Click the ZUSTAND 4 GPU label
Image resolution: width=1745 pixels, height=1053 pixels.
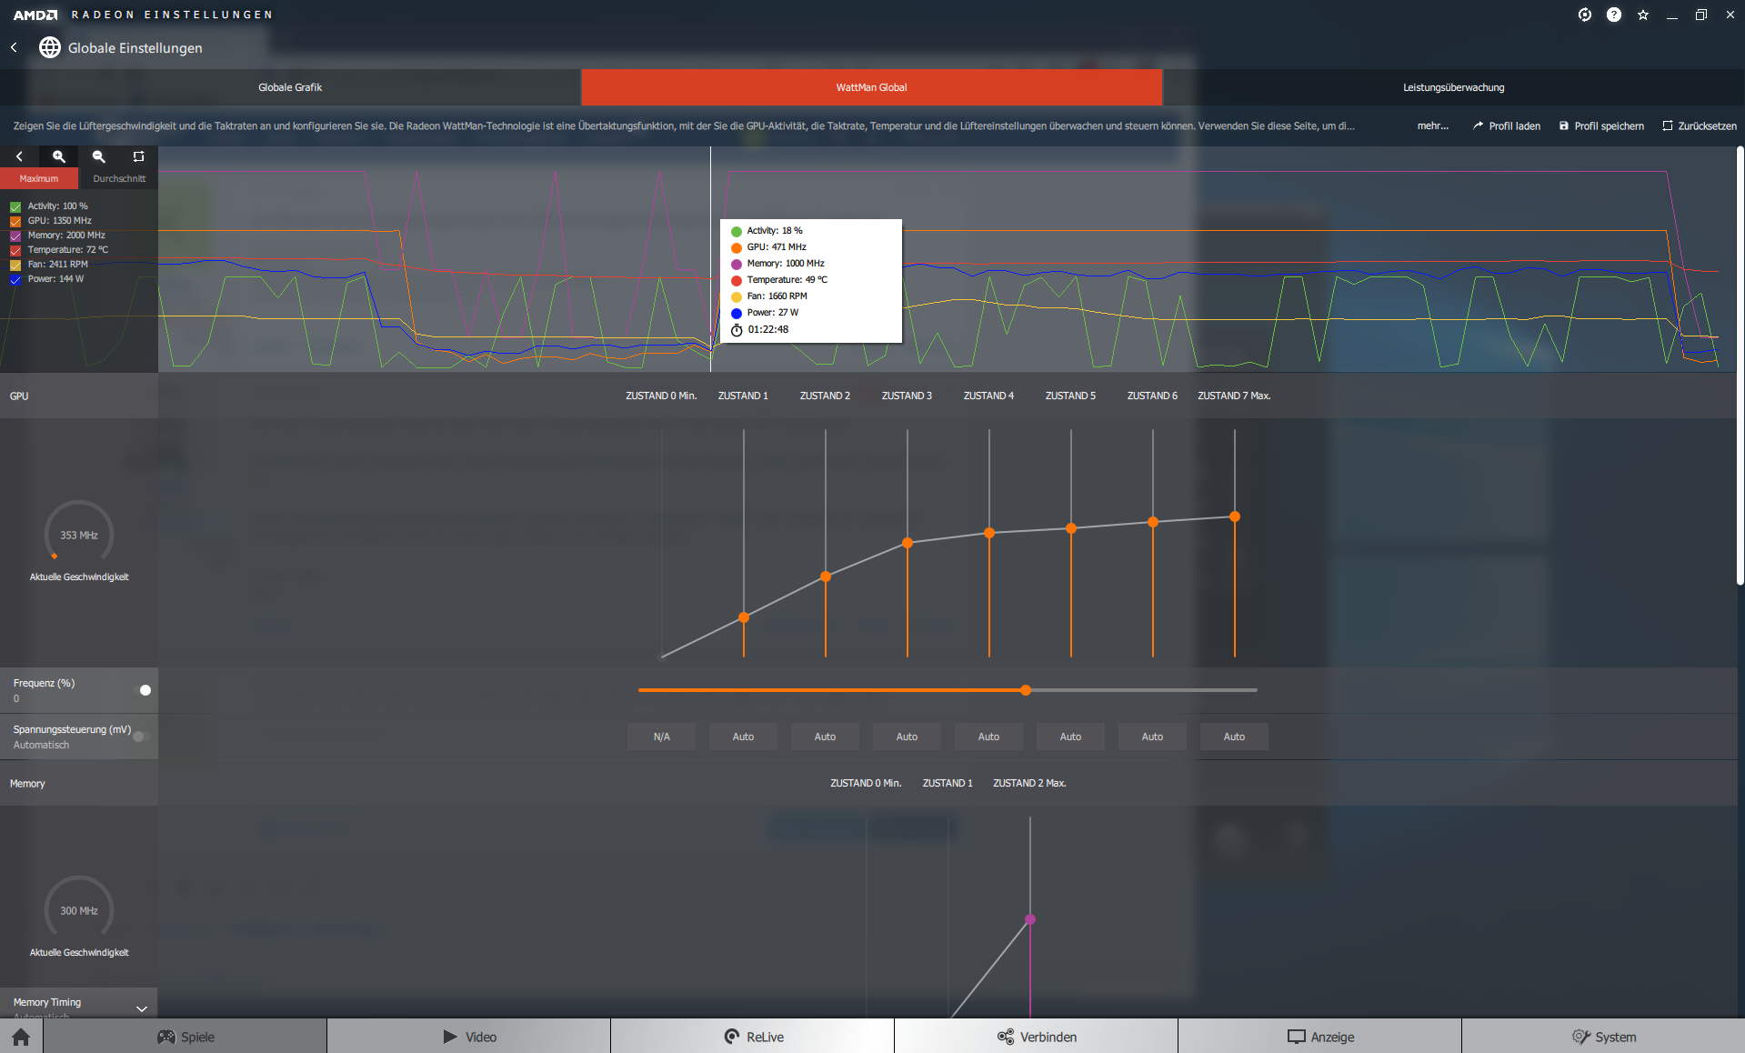pos(988,396)
